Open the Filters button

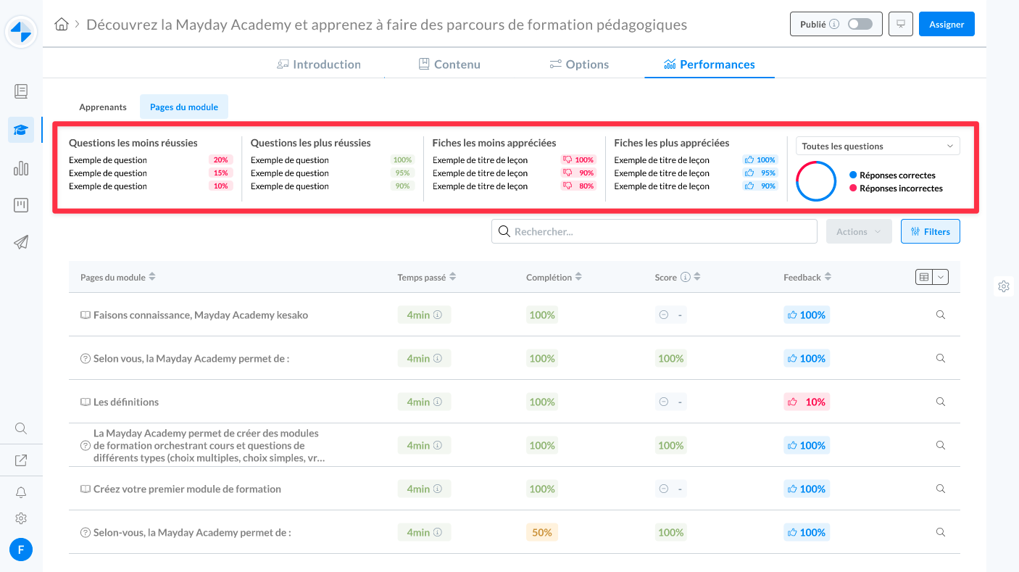click(x=930, y=231)
